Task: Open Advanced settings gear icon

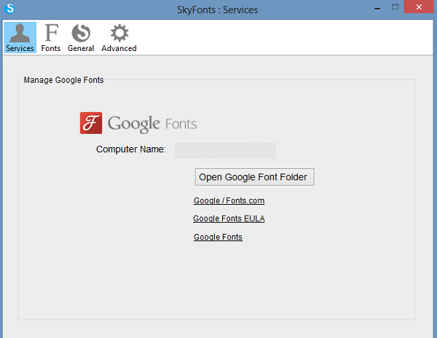Action: [x=119, y=33]
